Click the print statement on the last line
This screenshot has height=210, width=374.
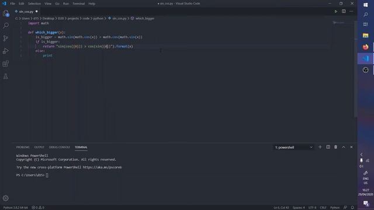pos(47,55)
